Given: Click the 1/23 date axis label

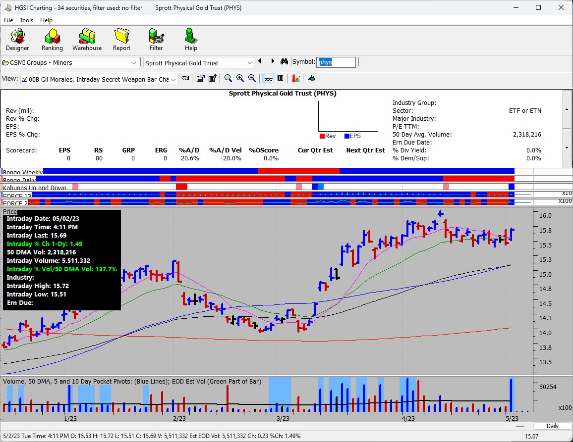Looking at the screenshot, I should point(70,418).
